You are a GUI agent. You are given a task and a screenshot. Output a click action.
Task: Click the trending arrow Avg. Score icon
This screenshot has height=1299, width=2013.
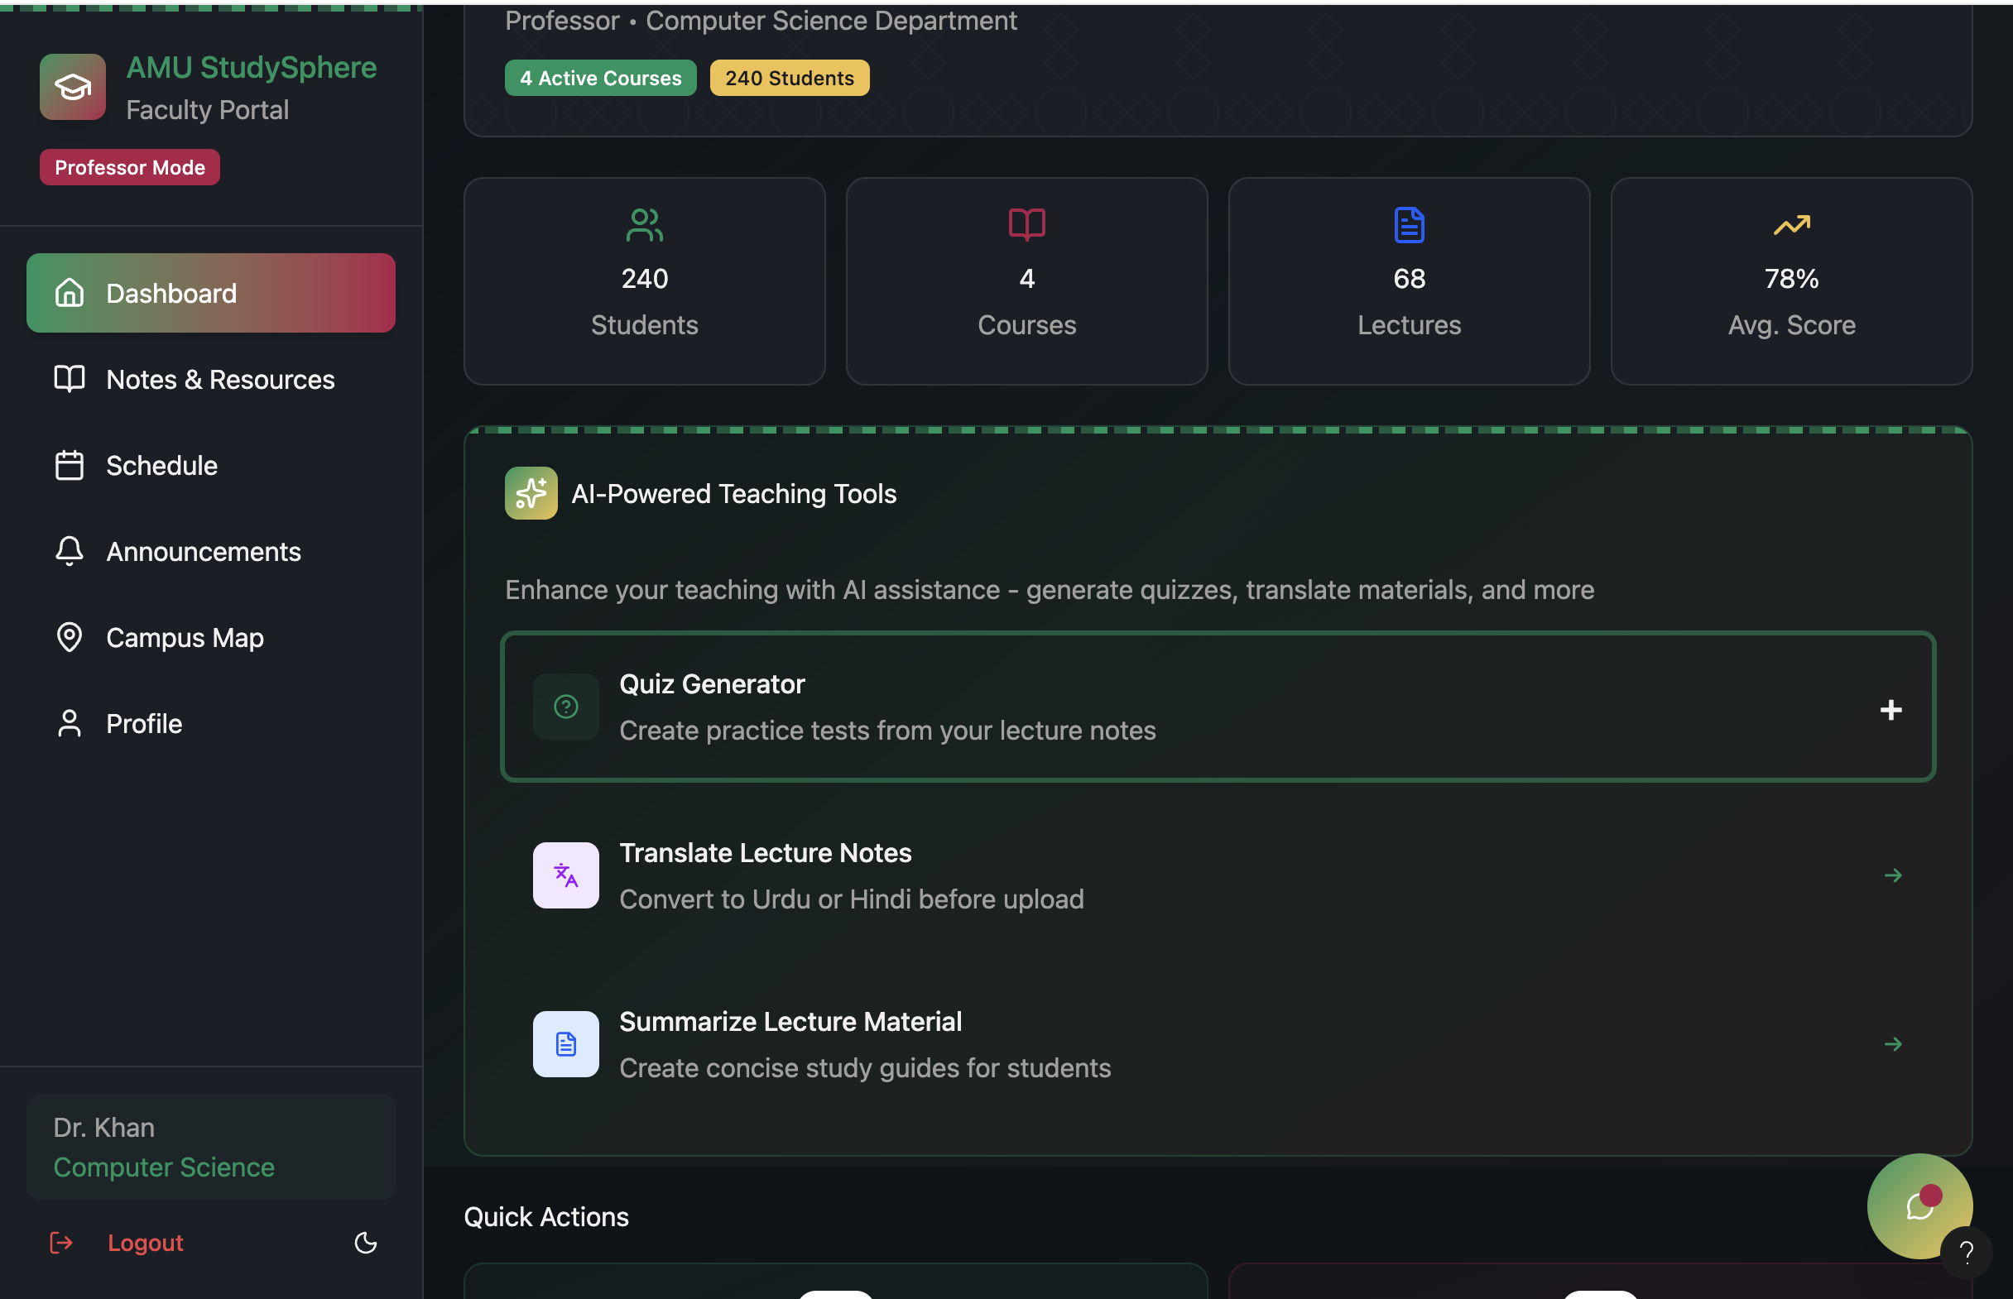pos(1791,225)
